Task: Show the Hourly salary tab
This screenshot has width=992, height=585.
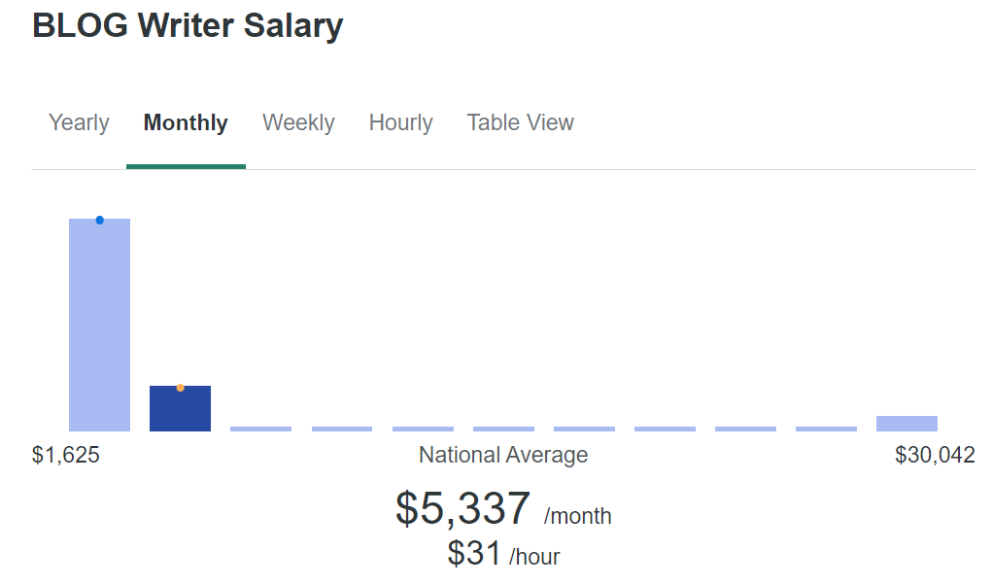Action: click(400, 123)
